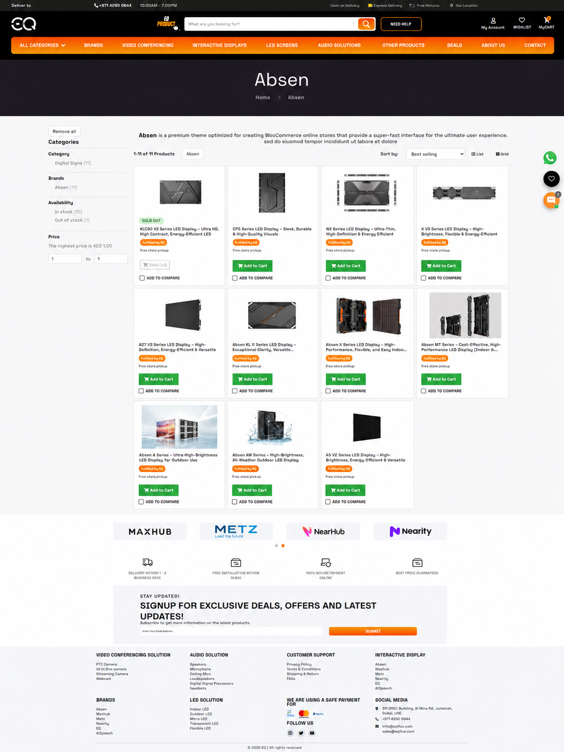Switch to List view
Image resolution: width=564 pixels, height=752 pixels.
[x=477, y=154]
